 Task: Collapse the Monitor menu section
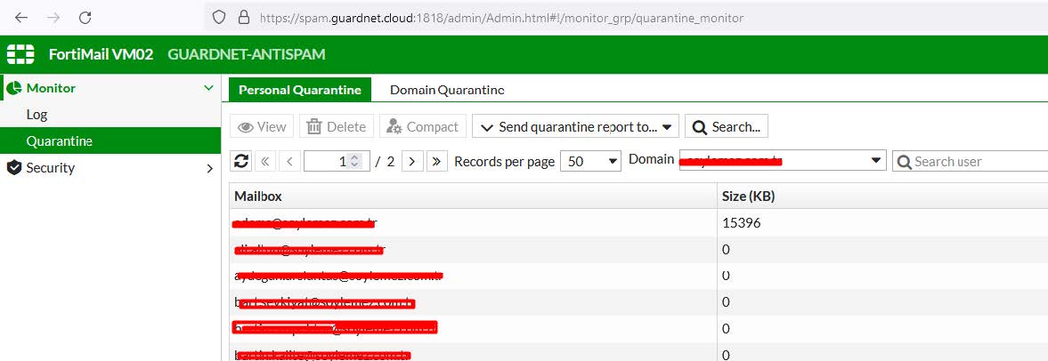point(208,88)
